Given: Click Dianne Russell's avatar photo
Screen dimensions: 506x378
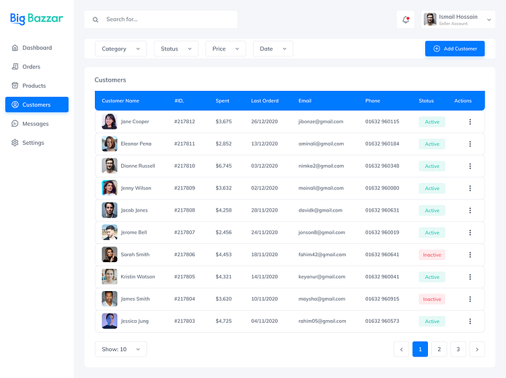Looking at the screenshot, I should (x=110, y=166).
